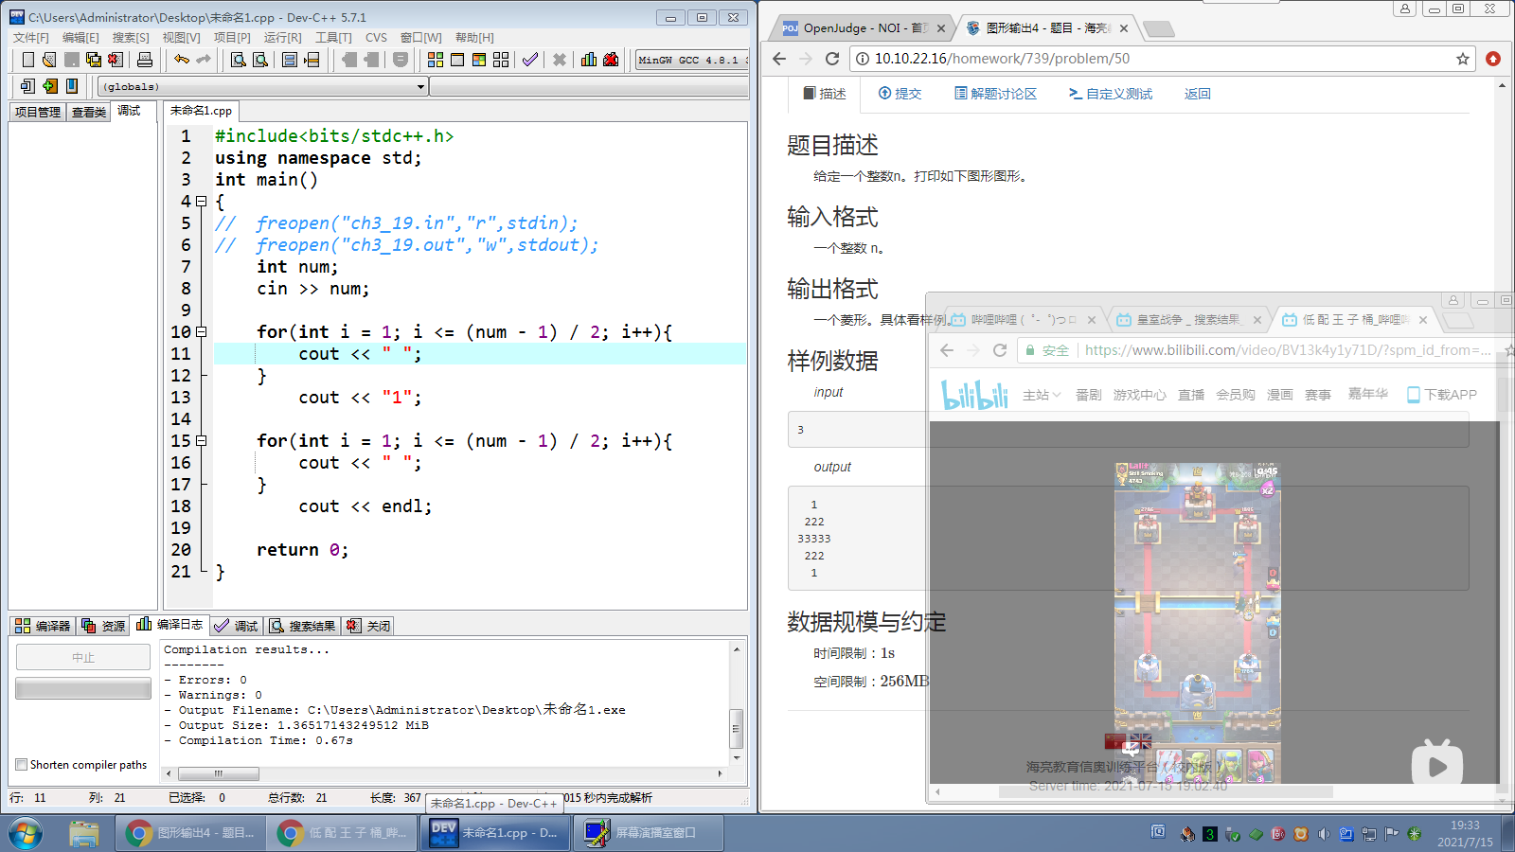
Task: Click the 番剧 link on bilibili
Action: click(1088, 395)
